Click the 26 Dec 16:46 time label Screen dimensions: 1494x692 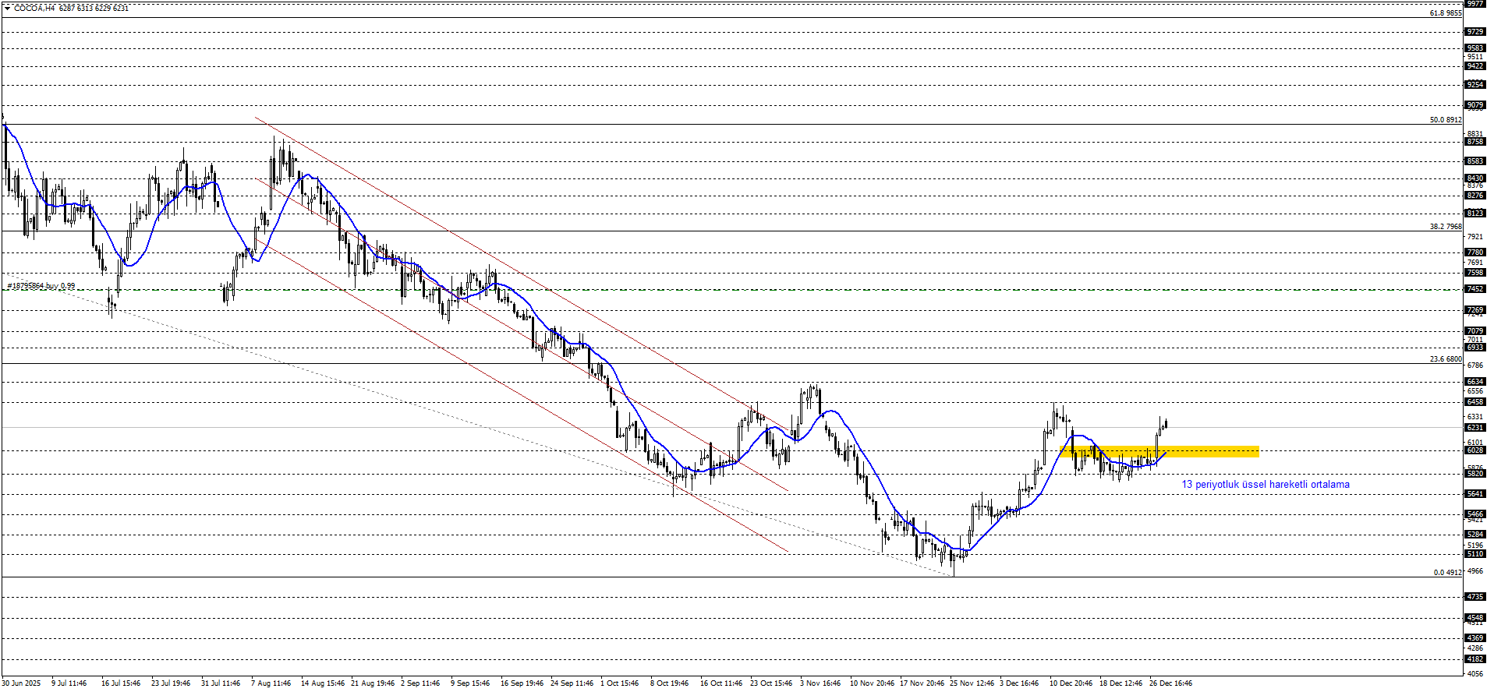pos(1170,683)
